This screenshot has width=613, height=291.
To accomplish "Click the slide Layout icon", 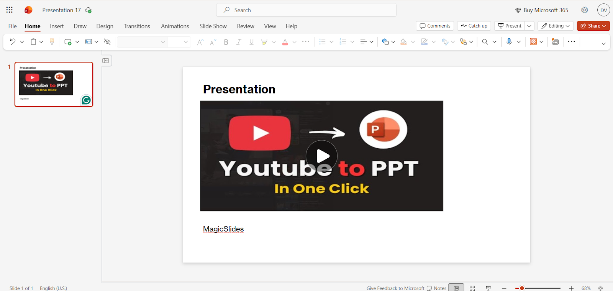I will [89, 42].
